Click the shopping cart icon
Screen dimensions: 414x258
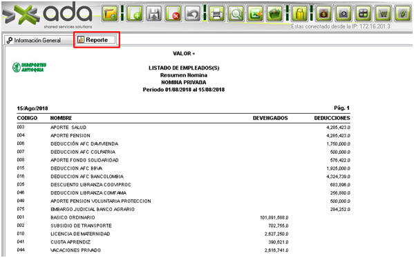[383, 13]
